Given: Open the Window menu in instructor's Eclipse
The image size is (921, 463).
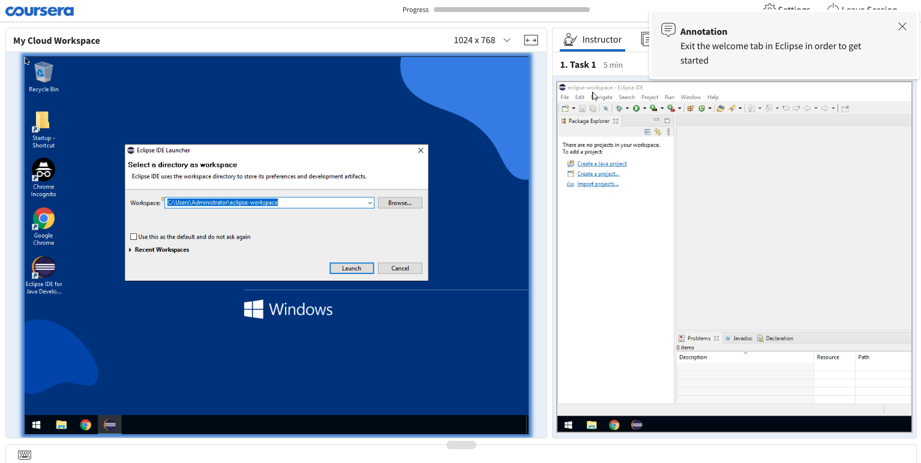Looking at the screenshot, I should point(691,97).
